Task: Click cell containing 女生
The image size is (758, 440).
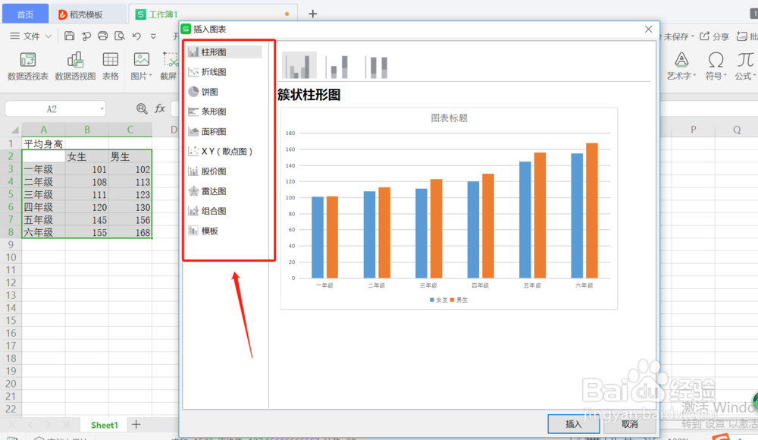Action: coord(87,156)
